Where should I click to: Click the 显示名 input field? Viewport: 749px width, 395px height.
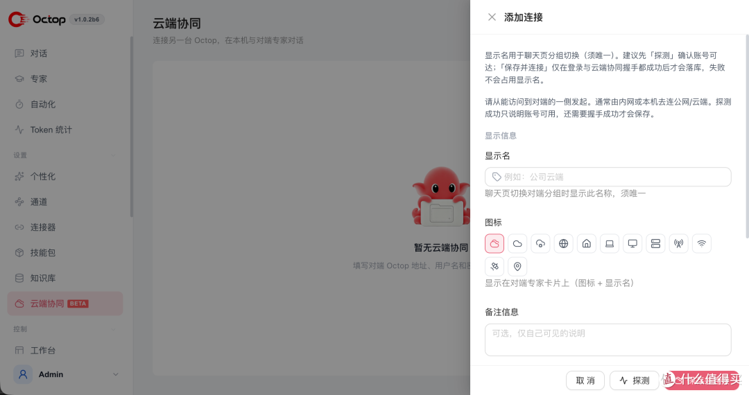[x=608, y=177]
